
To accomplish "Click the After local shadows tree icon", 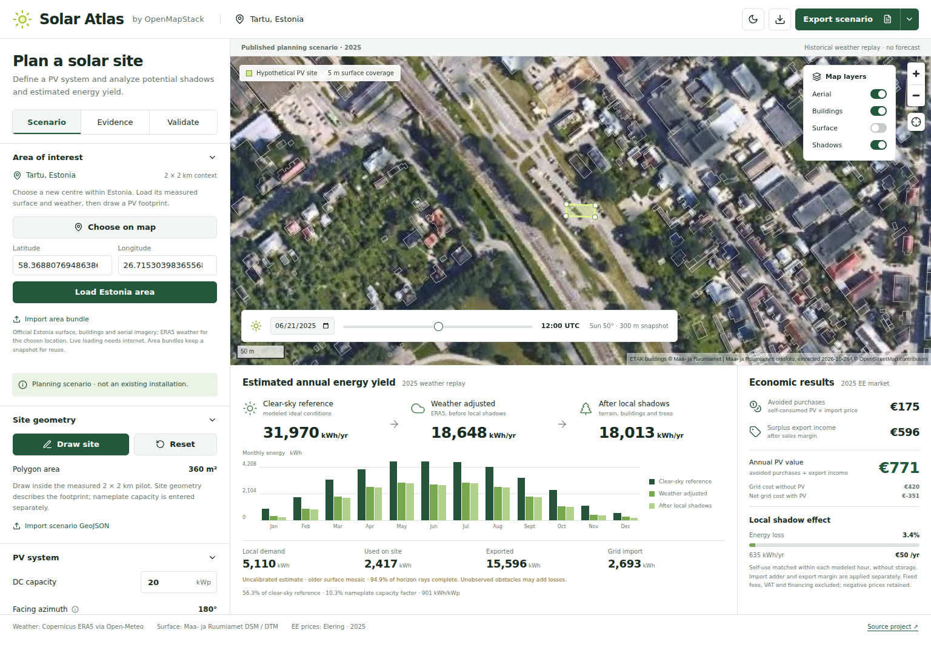I will 586,408.
